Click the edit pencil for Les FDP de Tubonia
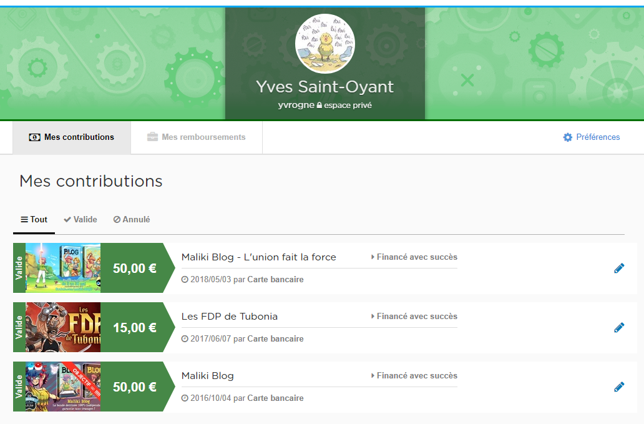The width and height of the screenshot is (644, 424). coord(619,328)
